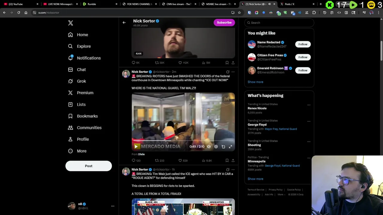383x215 pixels.
Task: Like the post with 529 likes
Action: pos(183,161)
